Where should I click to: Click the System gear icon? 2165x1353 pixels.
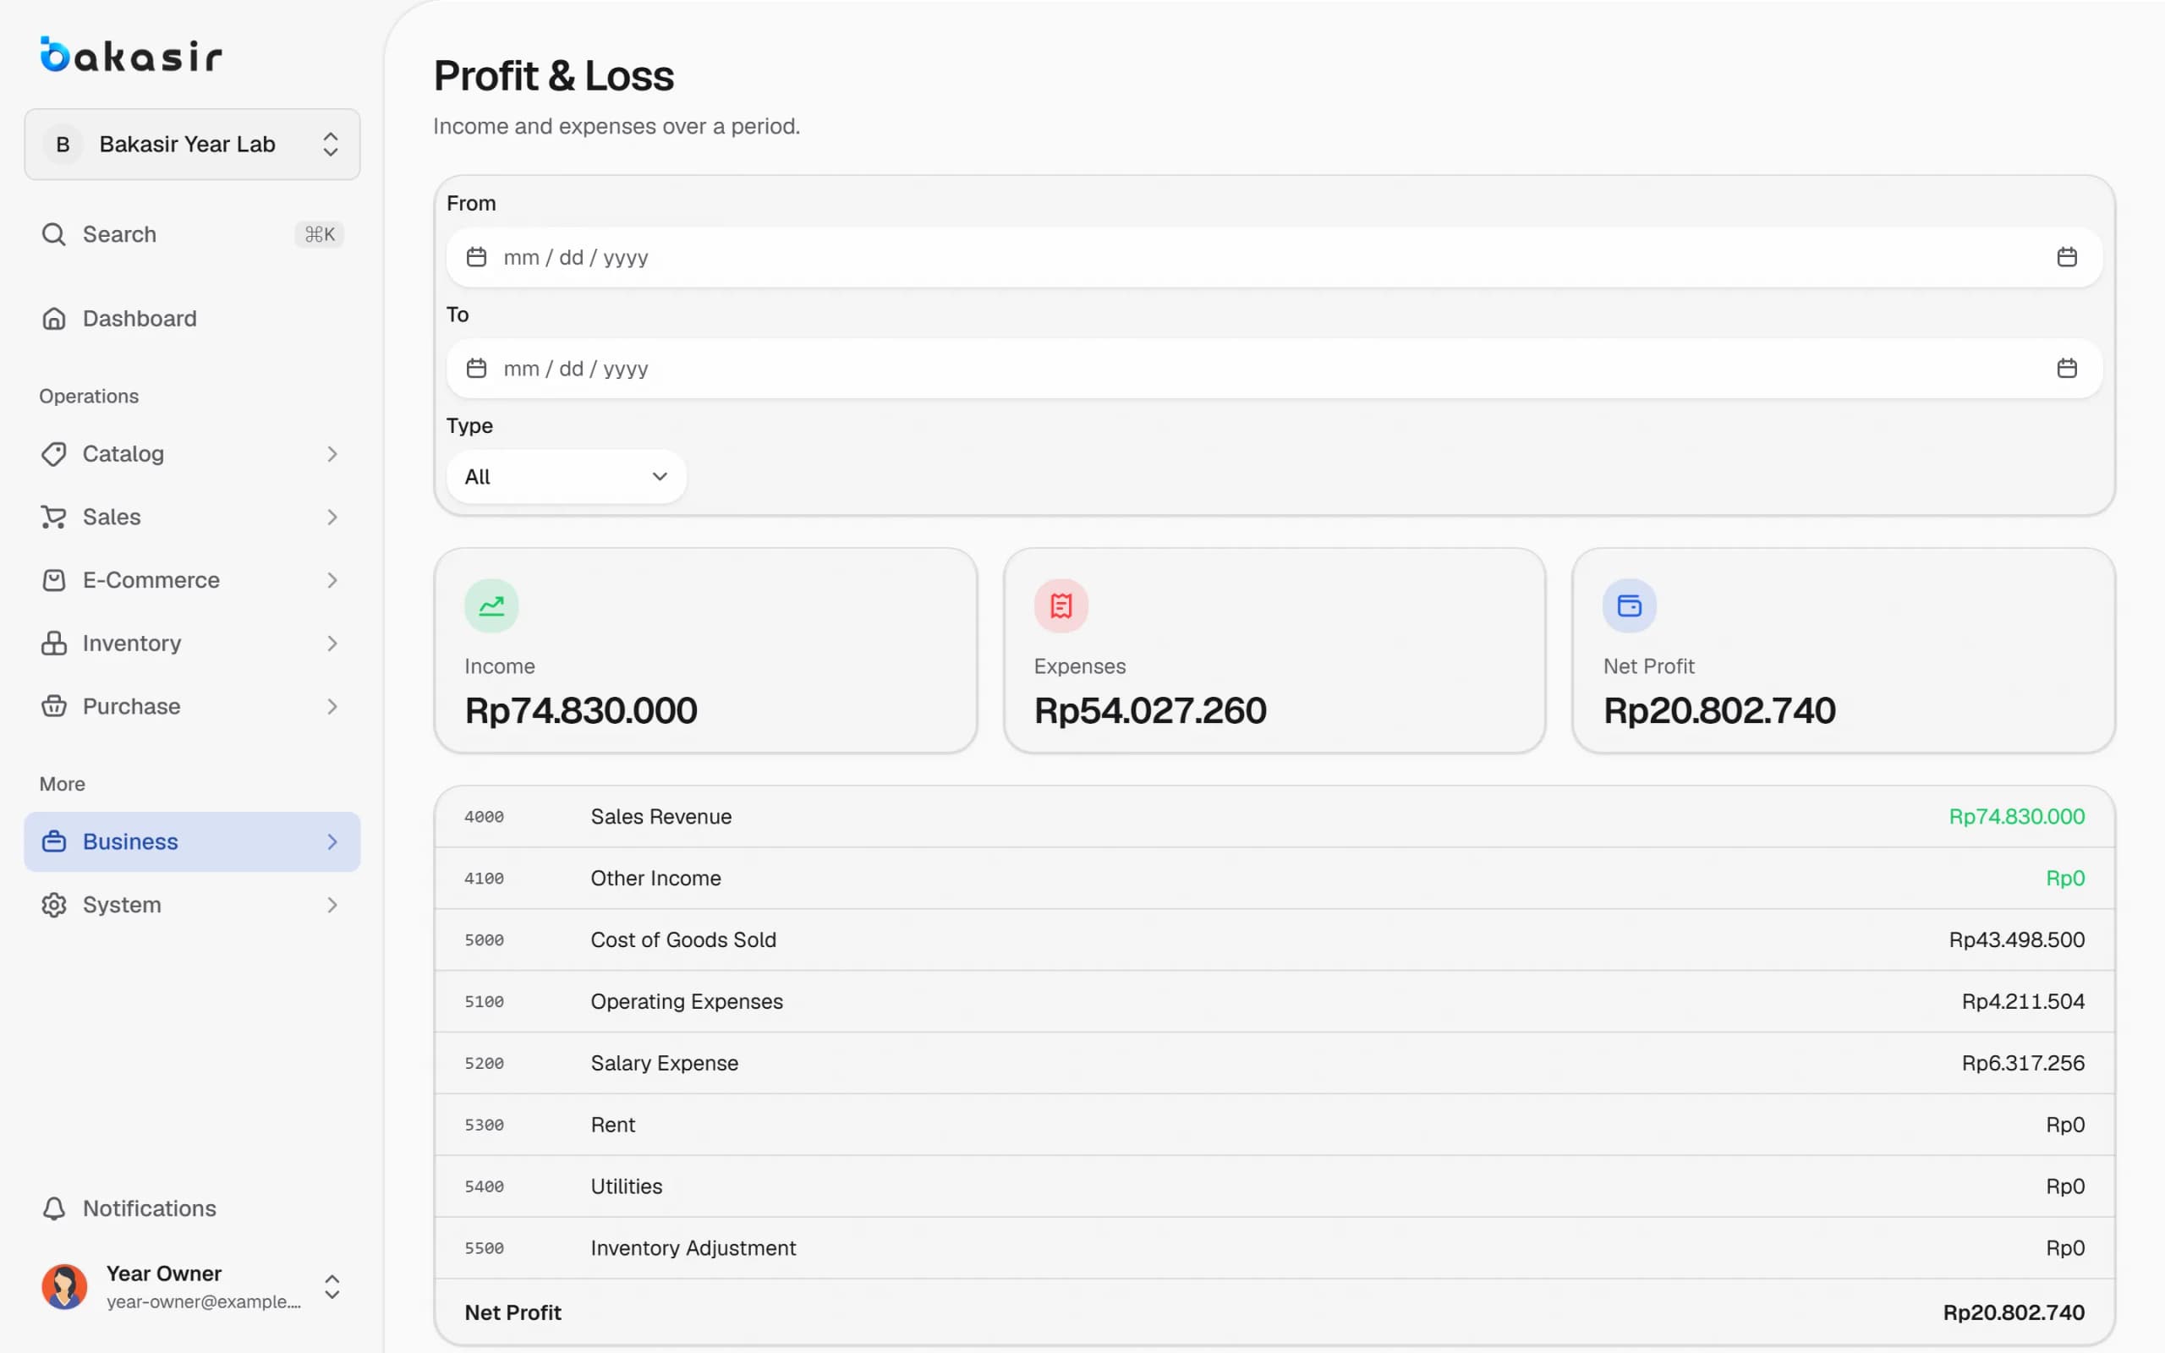click(53, 905)
